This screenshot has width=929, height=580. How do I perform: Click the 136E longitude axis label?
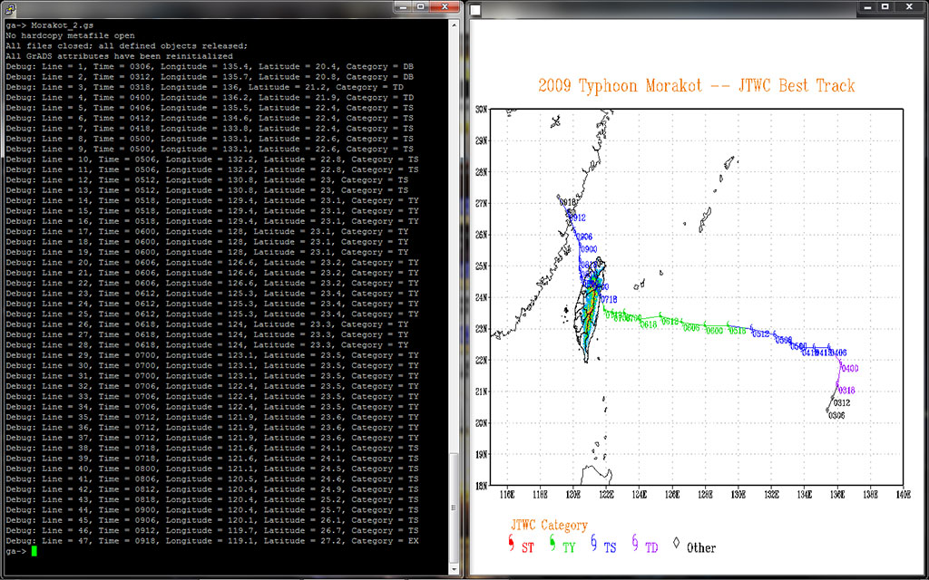pyautogui.click(x=837, y=494)
